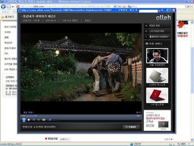The image size is (194, 146).
Task: Open the recent pages dropdown arrow
Action: tap(13, 7)
